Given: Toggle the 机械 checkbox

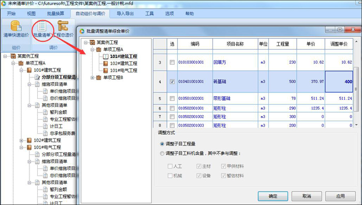Looking at the screenshot, I should pos(170,176).
